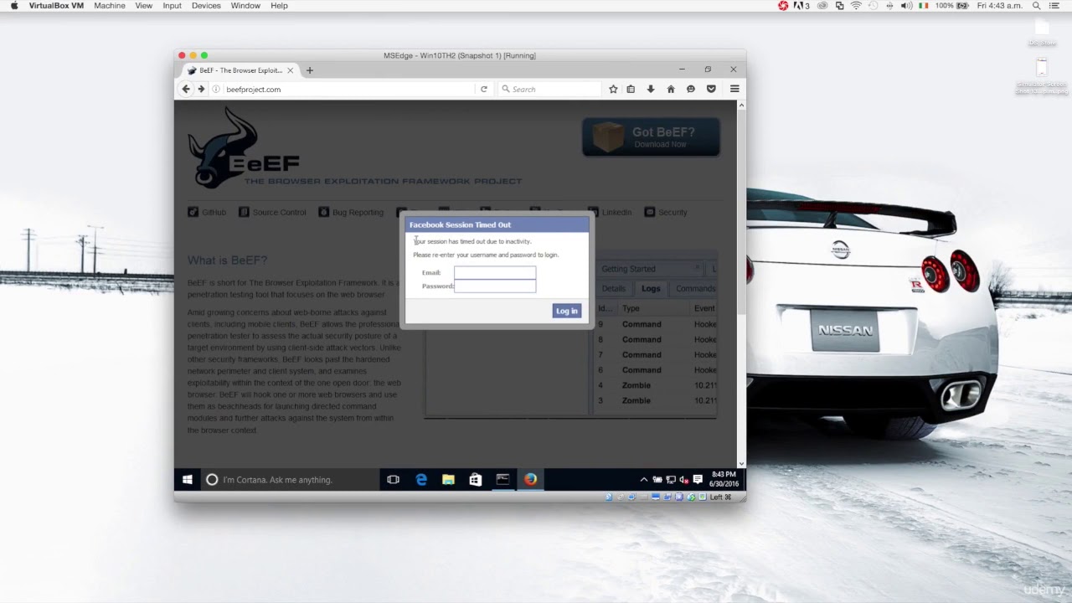Bookmark this page with the star icon

(613, 89)
